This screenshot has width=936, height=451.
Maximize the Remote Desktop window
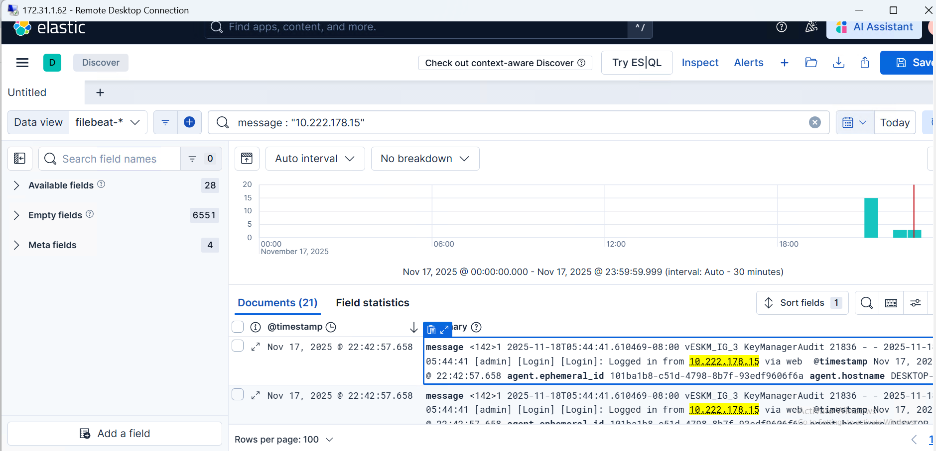893,10
